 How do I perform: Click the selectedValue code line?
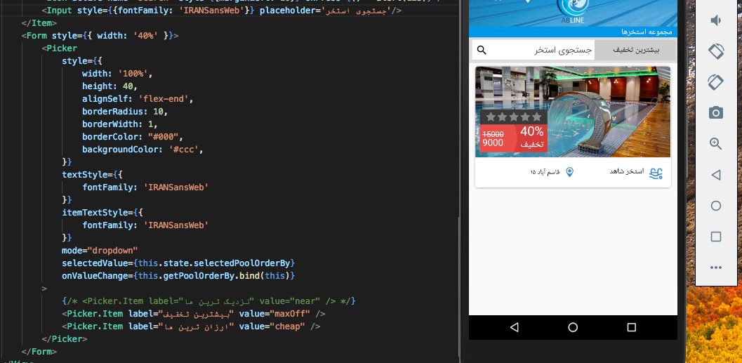[x=178, y=263]
